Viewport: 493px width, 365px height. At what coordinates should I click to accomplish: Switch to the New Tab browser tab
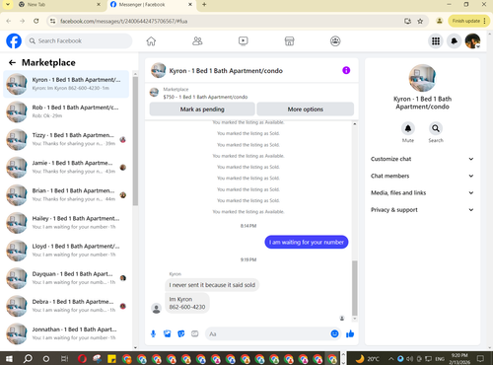point(59,5)
